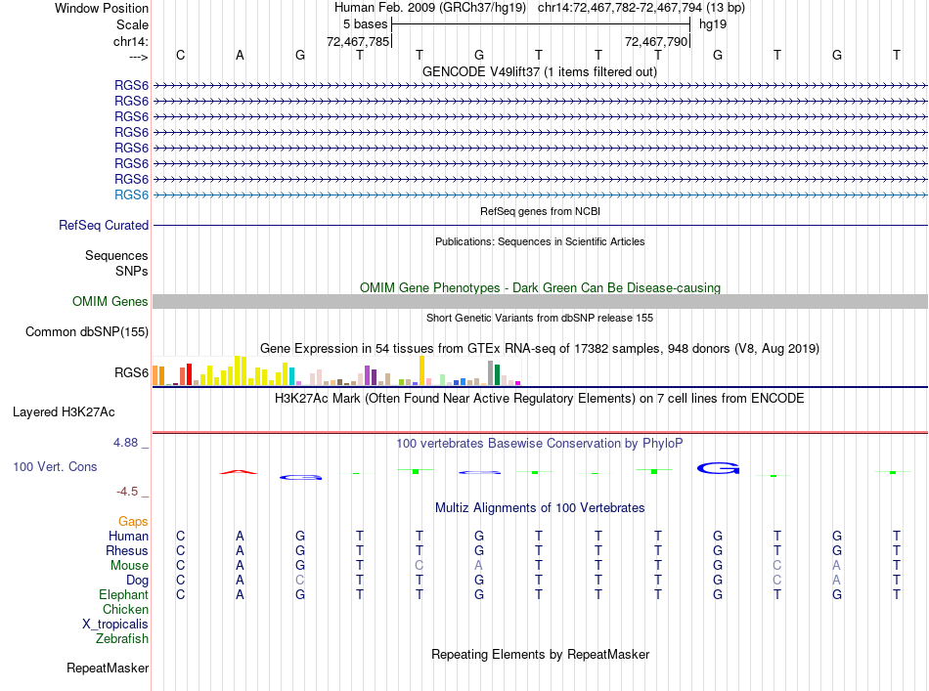Open RefSeq genes from NCBI track title

click(x=540, y=211)
